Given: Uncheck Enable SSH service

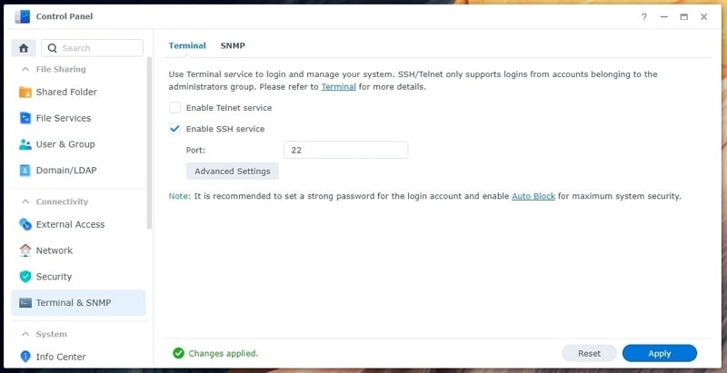Looking at the screenshot, I should click(174, 129).
